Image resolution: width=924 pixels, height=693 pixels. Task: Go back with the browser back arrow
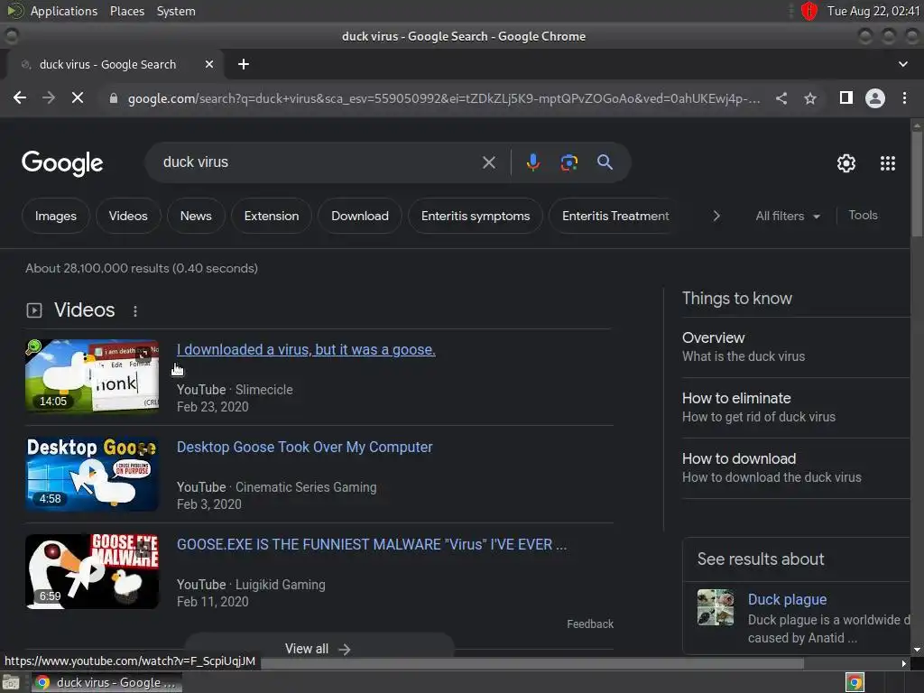(x=20, y=97)
